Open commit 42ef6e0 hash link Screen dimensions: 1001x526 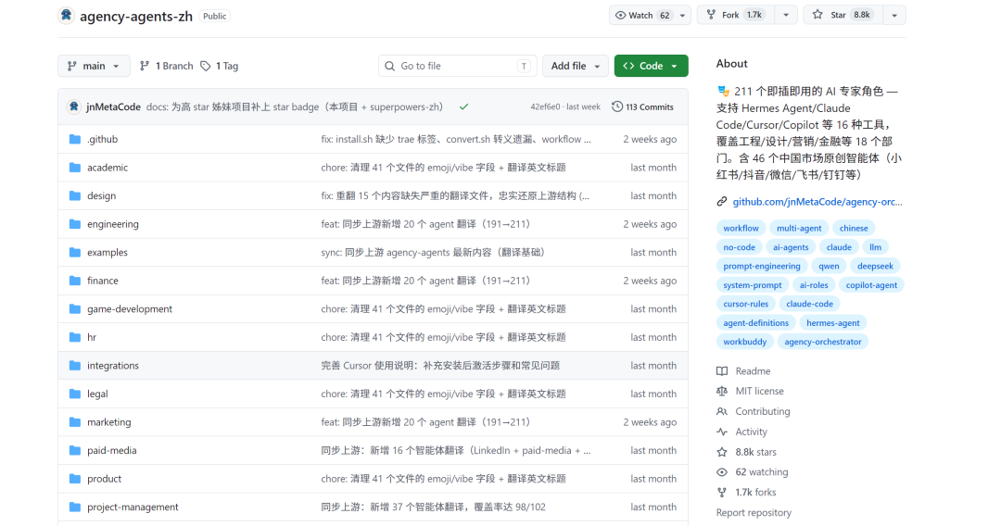[x=545, y=107]
